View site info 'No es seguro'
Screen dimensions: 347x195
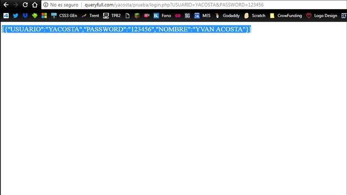coord(61,5)
